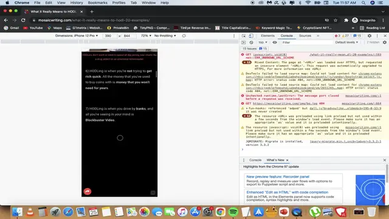Expand the grouped Mixed Content messages
This screenshot has width=389, height=219.
(x=247, y=62)
